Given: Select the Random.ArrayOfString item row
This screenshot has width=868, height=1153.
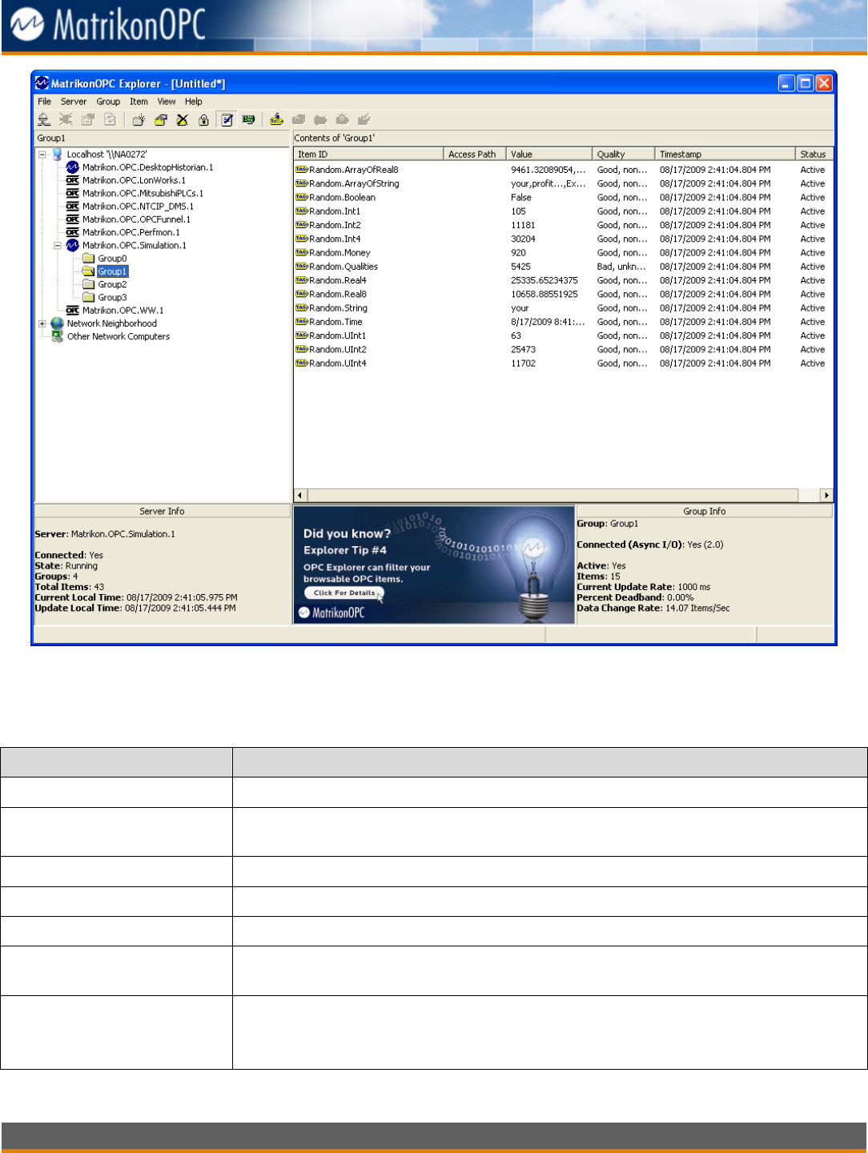Looking at the screenshot, I should click(563, 183).
